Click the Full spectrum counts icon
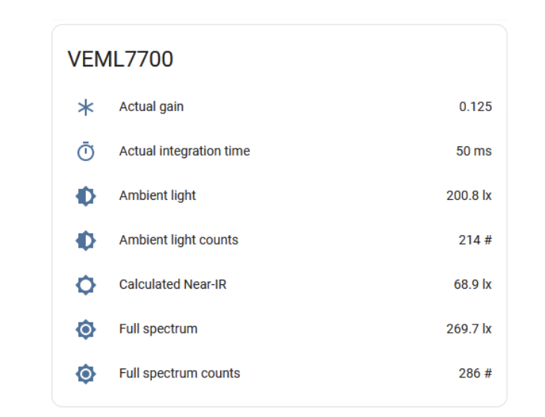Screen dimensions: 545x417 point(86,374)
